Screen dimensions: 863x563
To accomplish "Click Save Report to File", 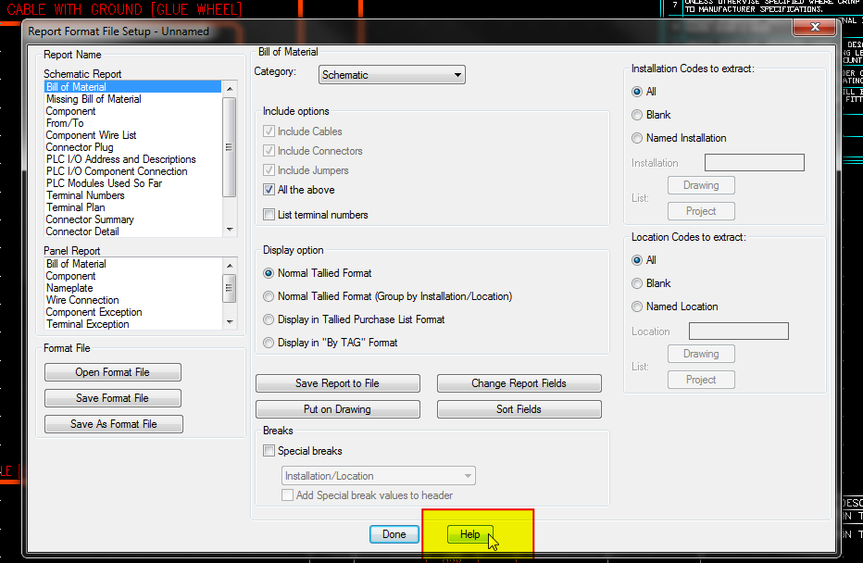I will click(x=337, y=382).
